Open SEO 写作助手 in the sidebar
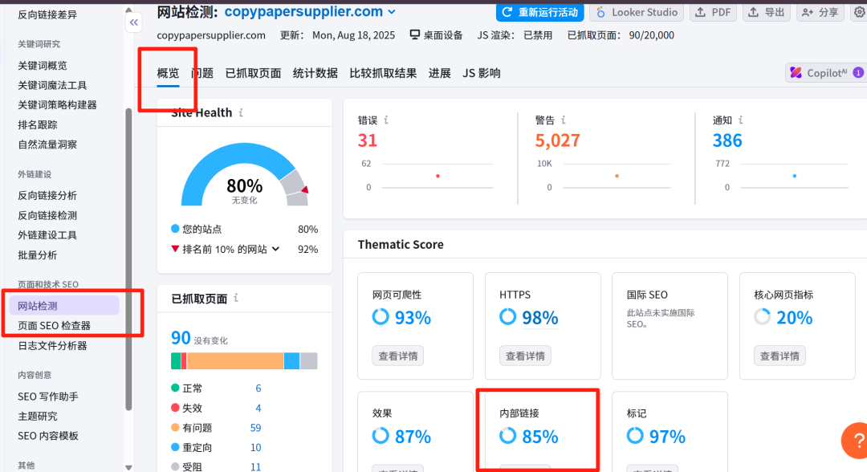The image size is (867, 472). click(x=48, y=397)
